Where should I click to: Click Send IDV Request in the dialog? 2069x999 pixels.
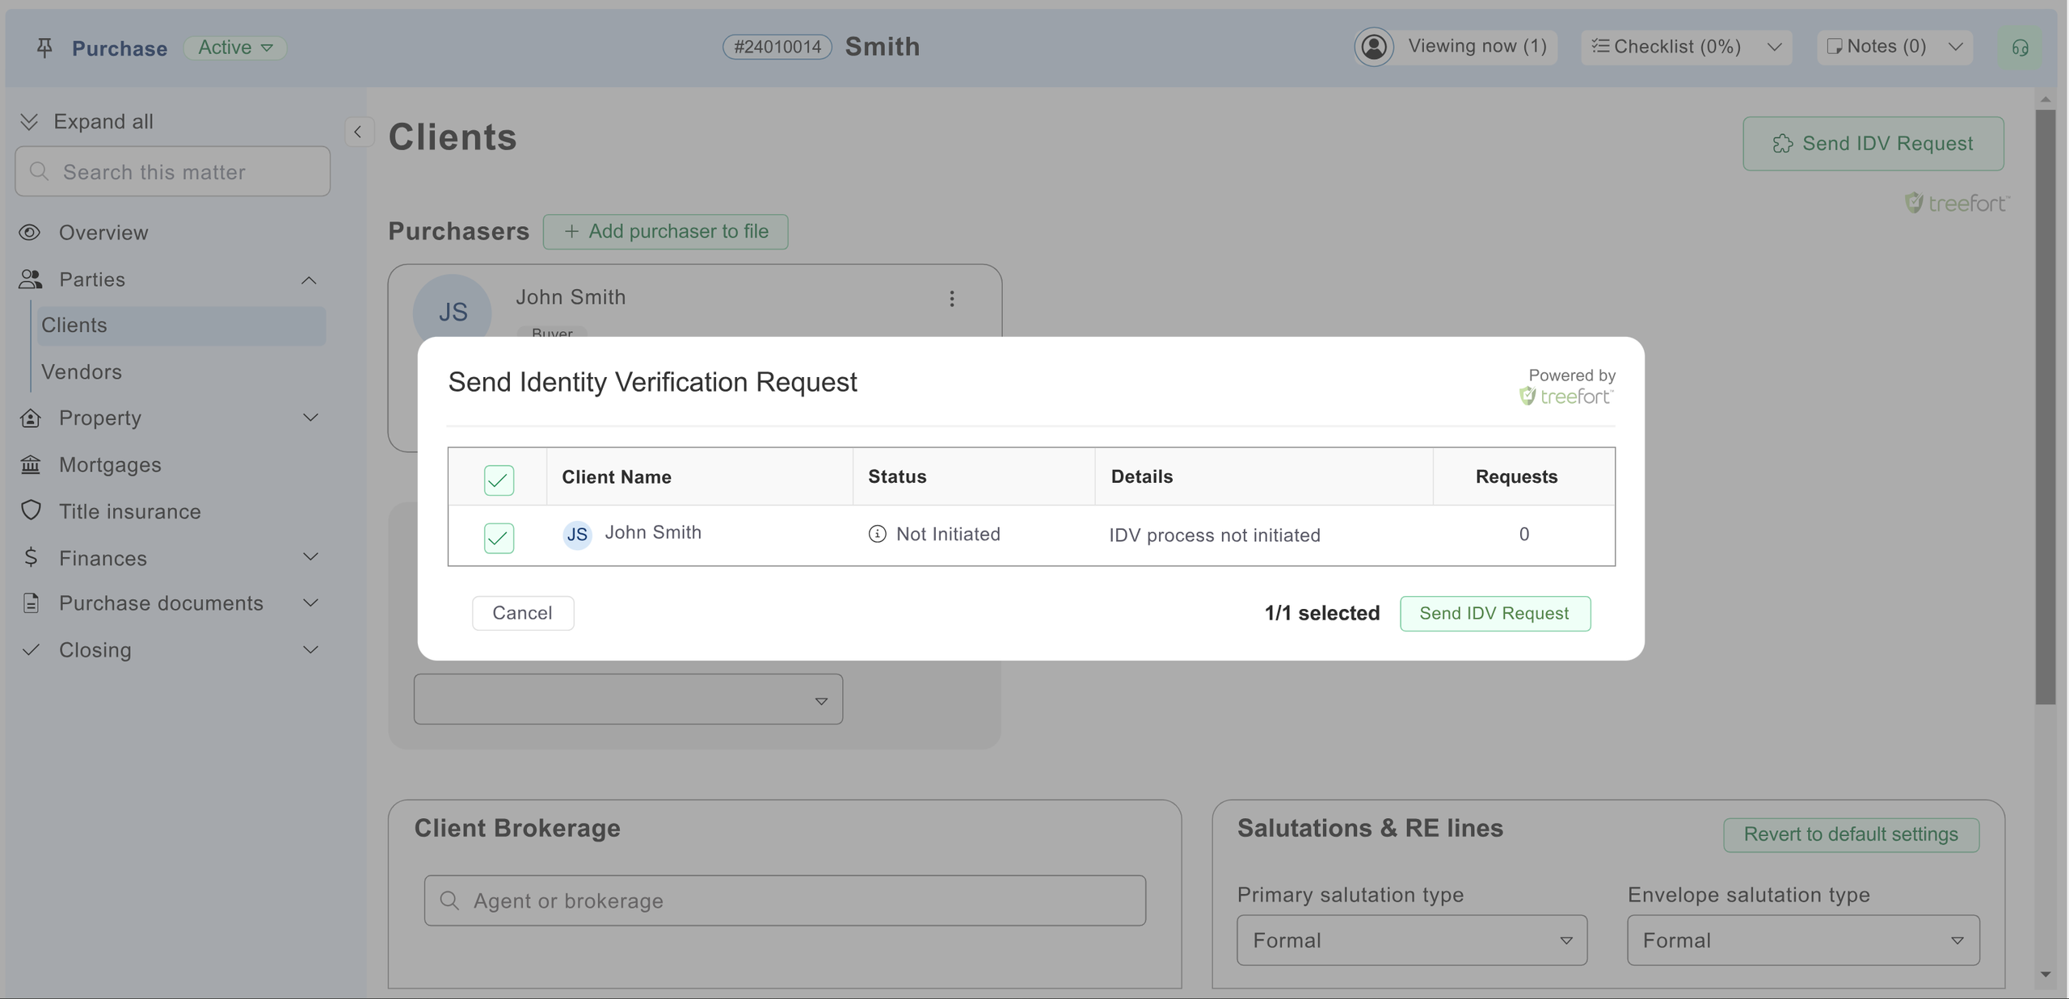pyautogui.click(x=1494, y=613)
